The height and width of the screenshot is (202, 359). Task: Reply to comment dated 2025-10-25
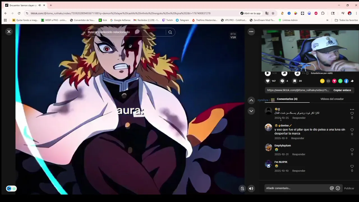point(299,118)
